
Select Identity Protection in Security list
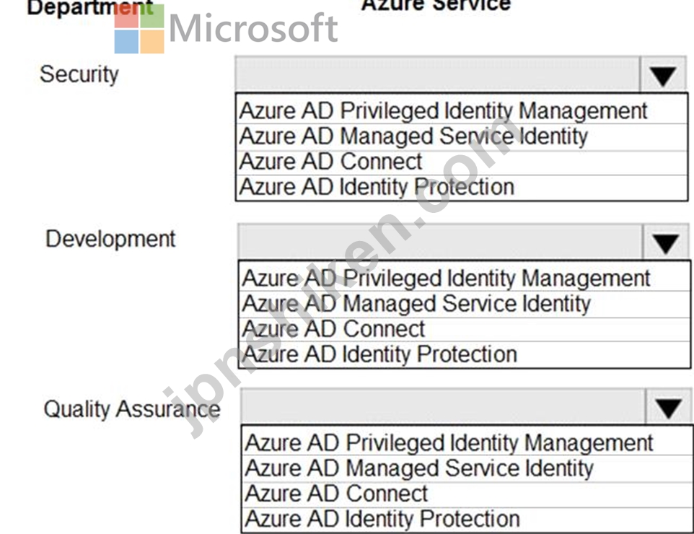tap(462, 187)
